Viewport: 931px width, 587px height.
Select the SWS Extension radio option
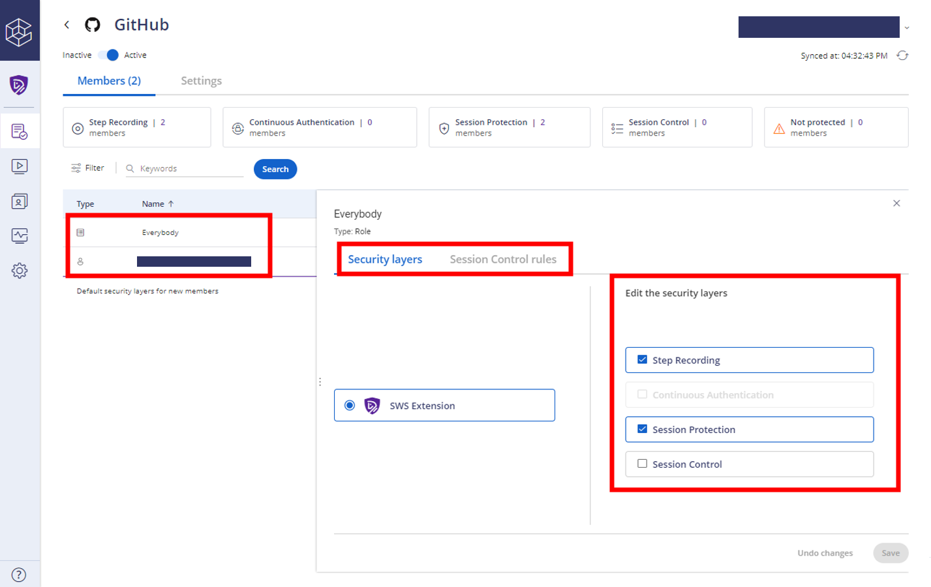click(x=350, y=405)
